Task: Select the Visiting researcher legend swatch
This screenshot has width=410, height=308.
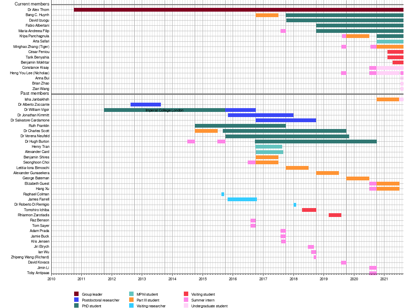Action: coord(131,306)
